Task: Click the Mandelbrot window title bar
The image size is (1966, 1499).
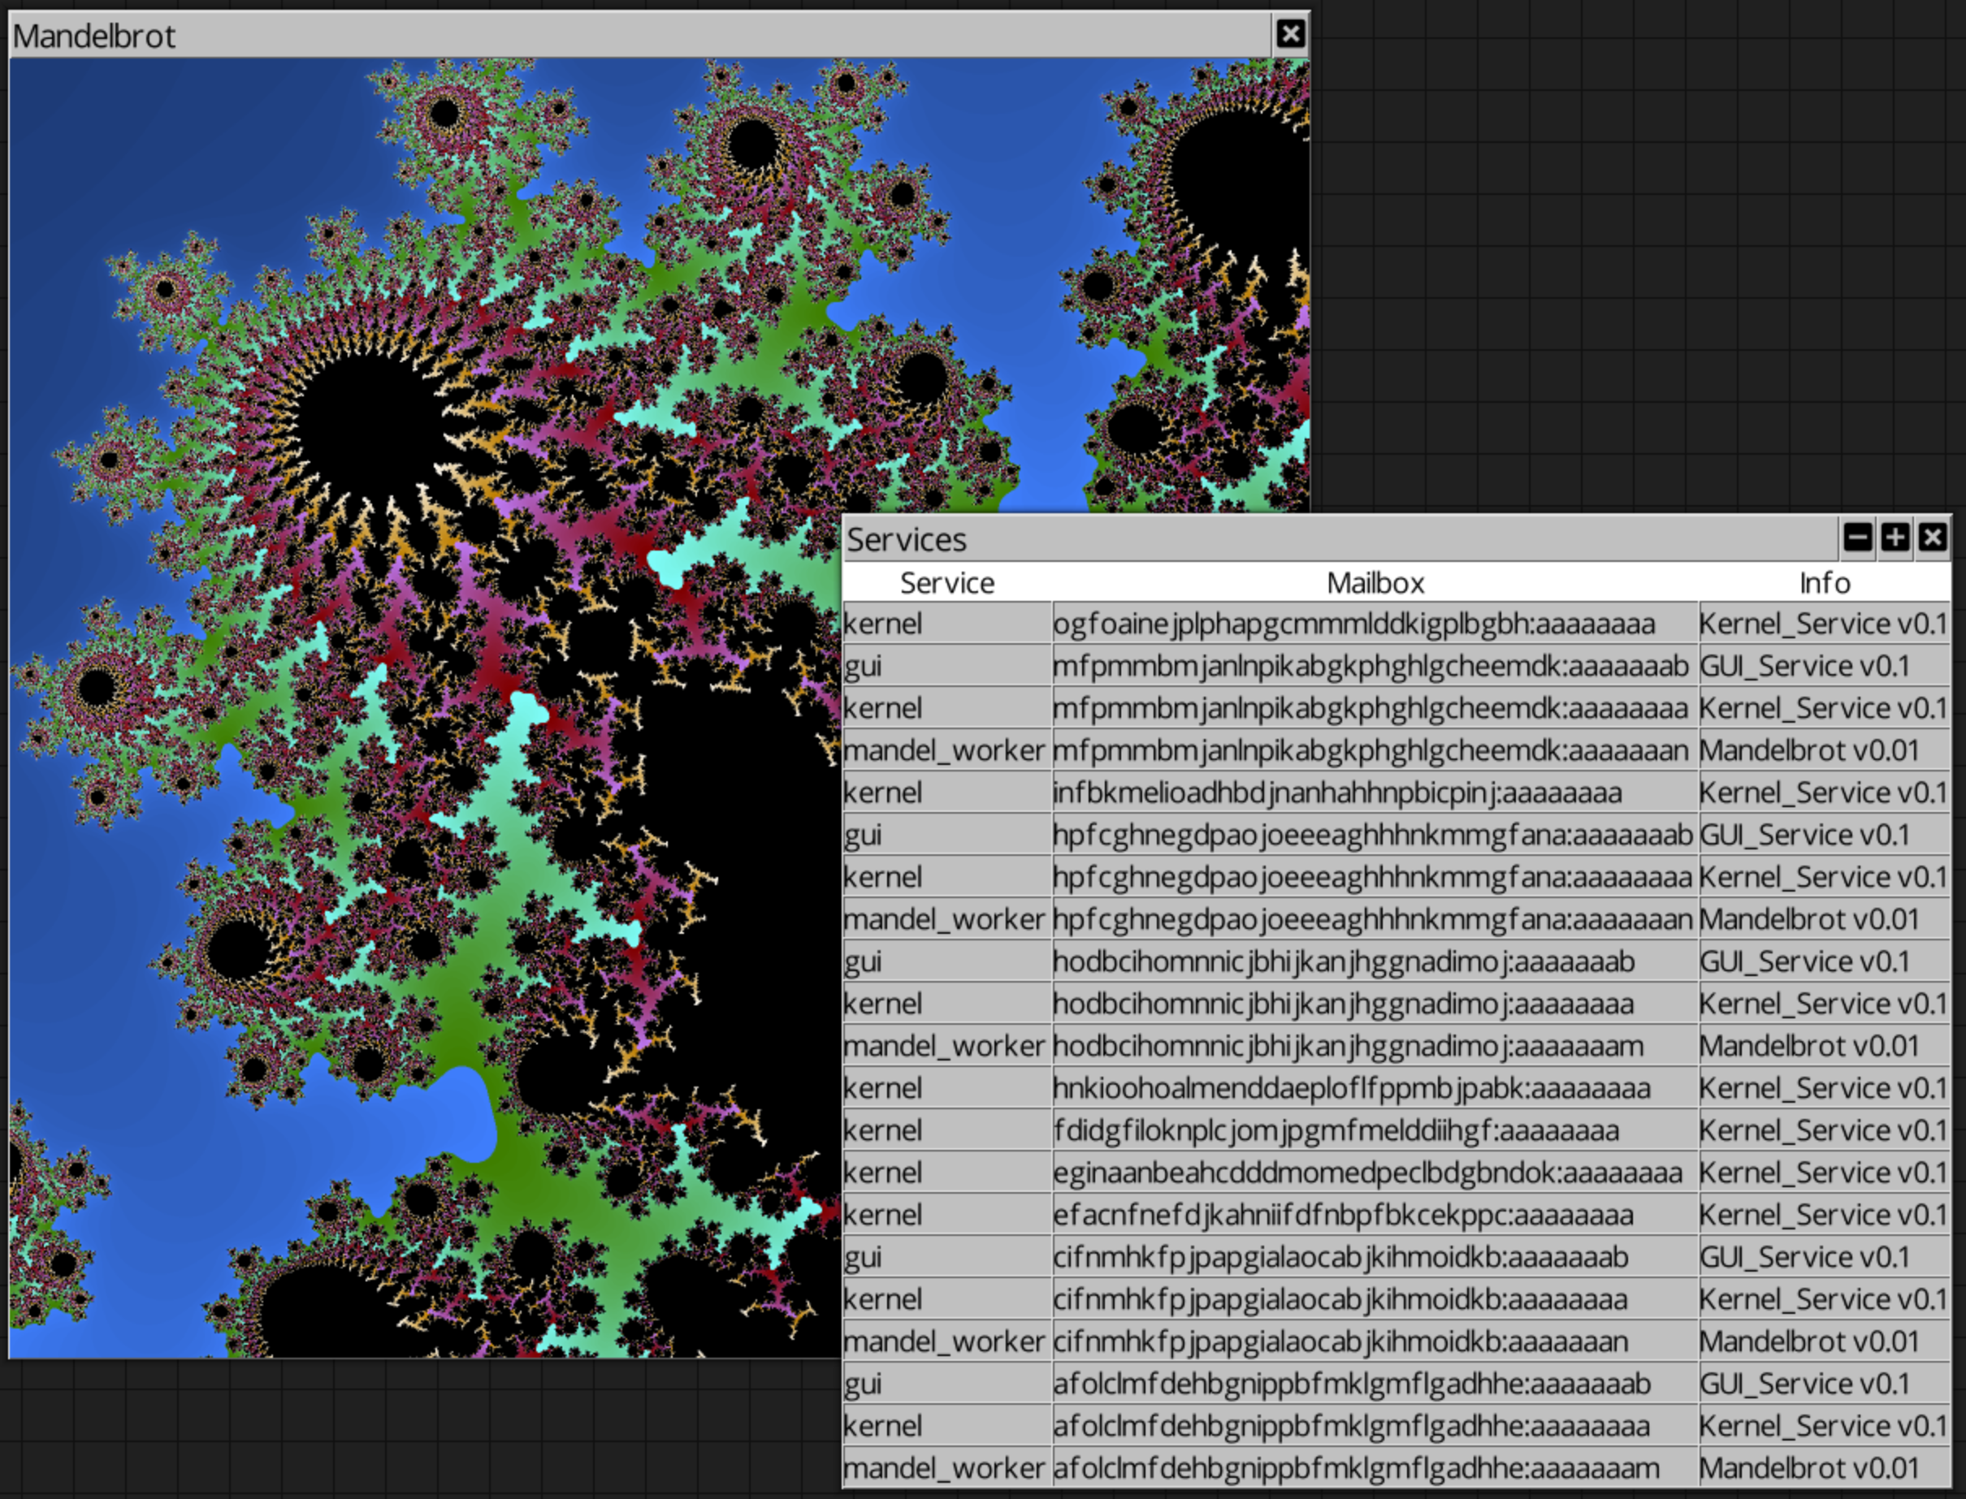Action: pyautogui.click(x=625, y=35)
